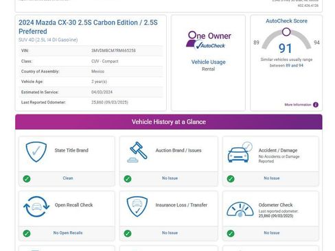Click the Vehicle Usage heading
Screen dimensions: 335x251
point(209,62)
